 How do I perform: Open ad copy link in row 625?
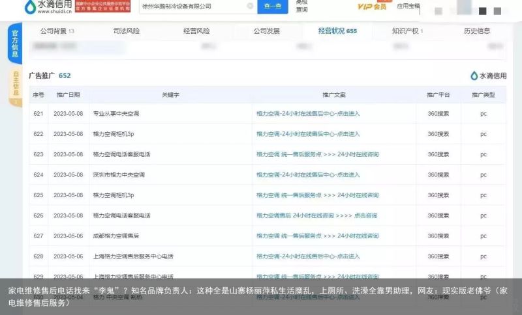[x=317, y=195]
